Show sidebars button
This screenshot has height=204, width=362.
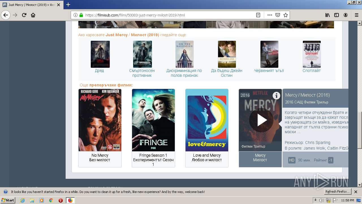tap(337, 15)
